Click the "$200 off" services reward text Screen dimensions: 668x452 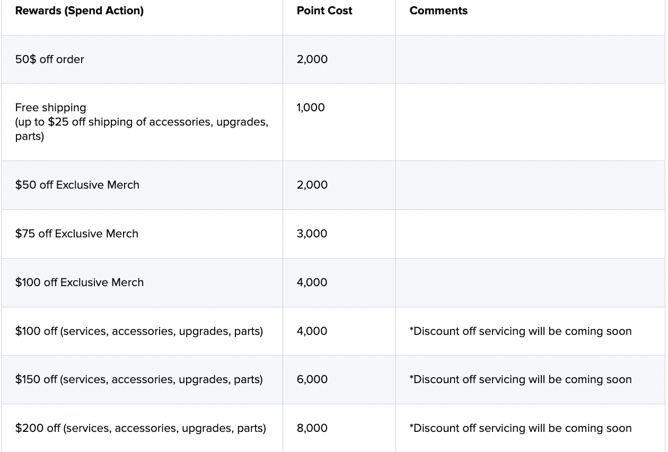pyautogui.click(x=140, y=428)
